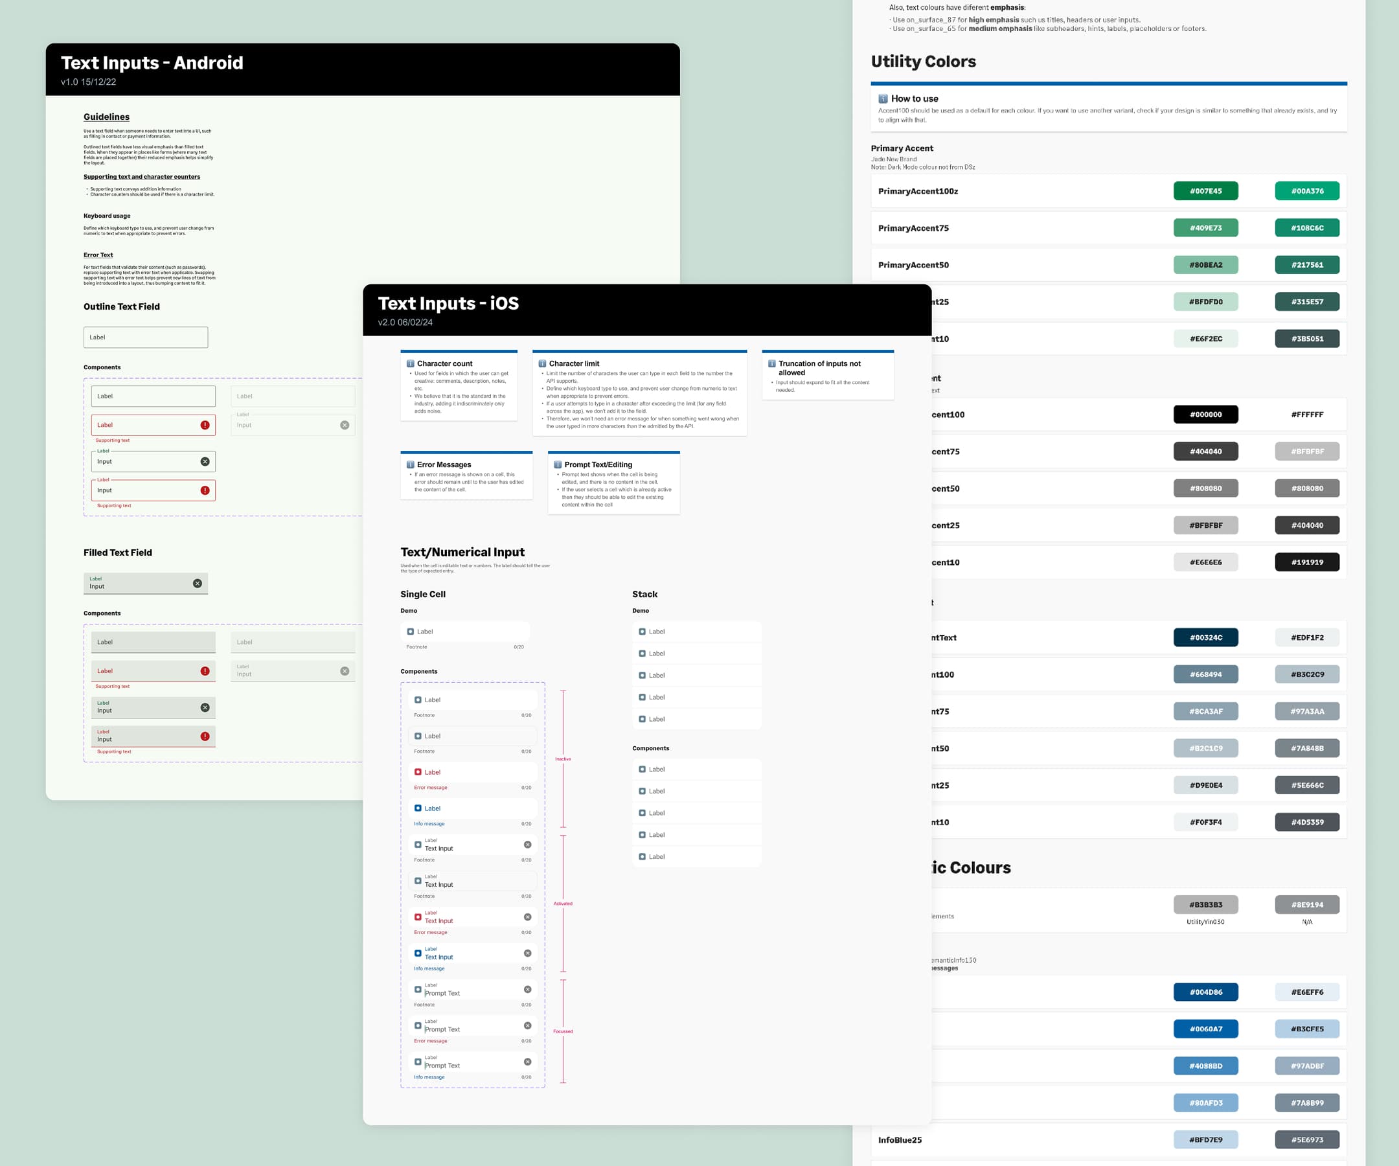Click the info icon on the Truncation of inputs card
The height and width of the screenshot is (1166, 1399).
pos(773,363)
